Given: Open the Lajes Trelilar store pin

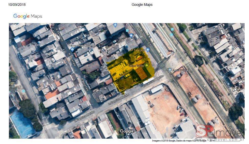Looking at the screenshot, I should coord(147,65).
